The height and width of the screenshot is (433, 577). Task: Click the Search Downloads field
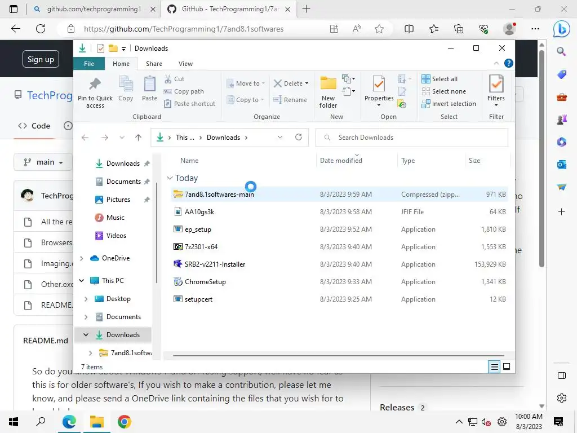point(412,138)
